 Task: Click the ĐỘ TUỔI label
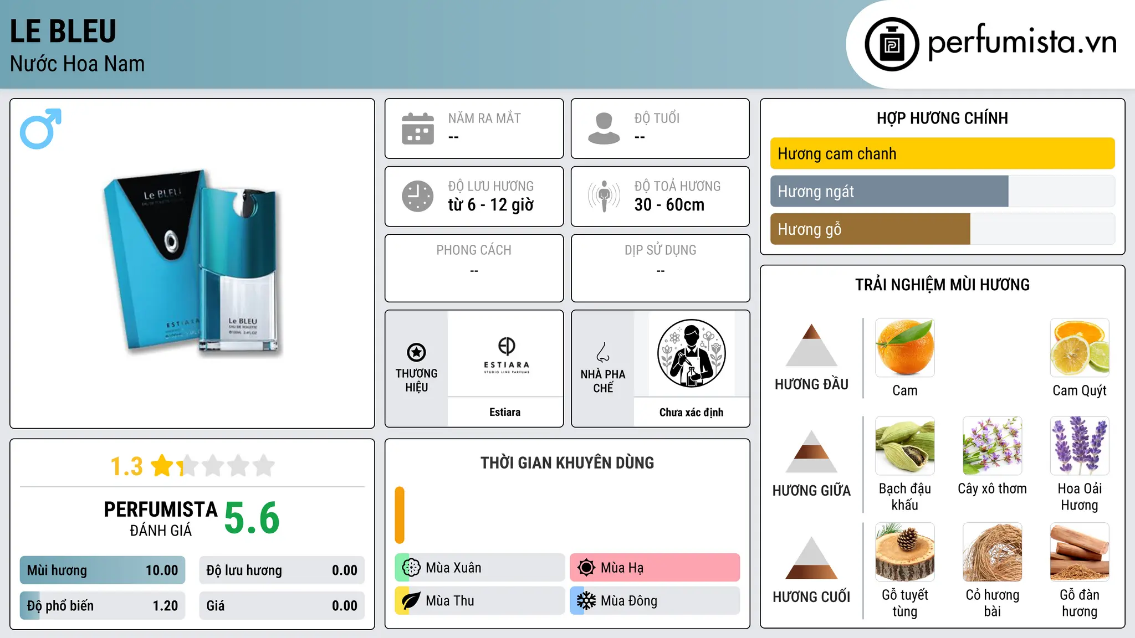click(657, 118)
